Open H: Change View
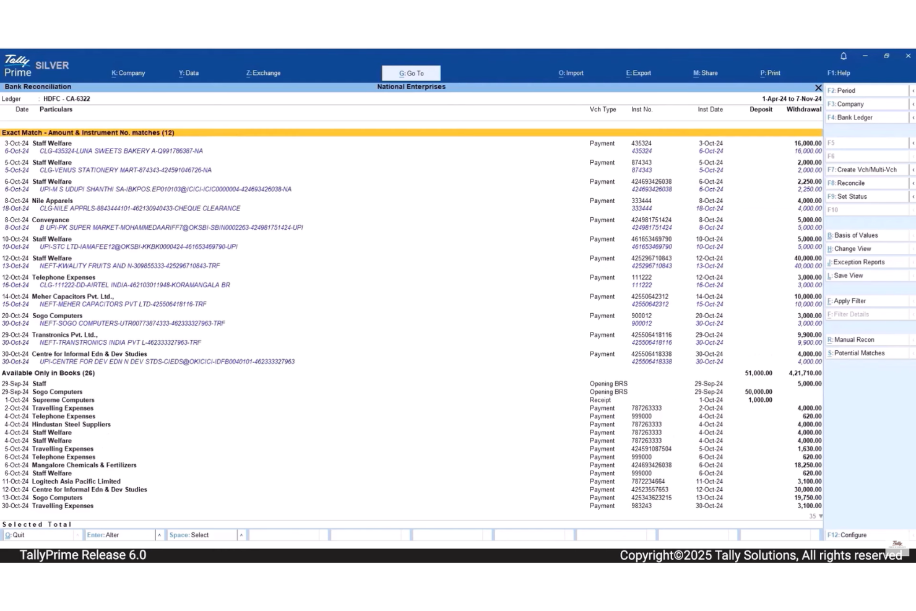This screenshot has width=916, height=611. click(x=853, y=248)
